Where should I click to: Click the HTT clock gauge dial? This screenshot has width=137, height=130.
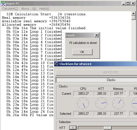(101, 103)
